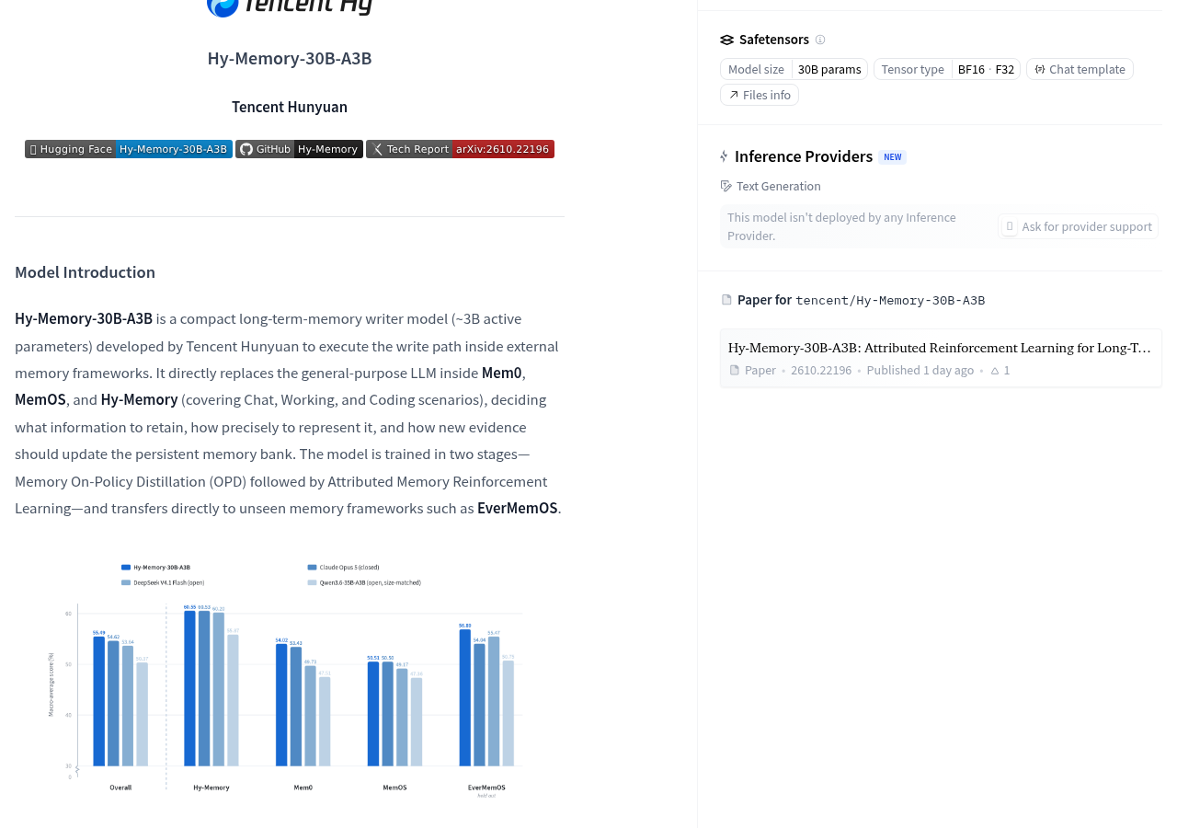The image size is (1177, 828).
Task: Click the BF16 tensor type value
Action: [971, 69]
